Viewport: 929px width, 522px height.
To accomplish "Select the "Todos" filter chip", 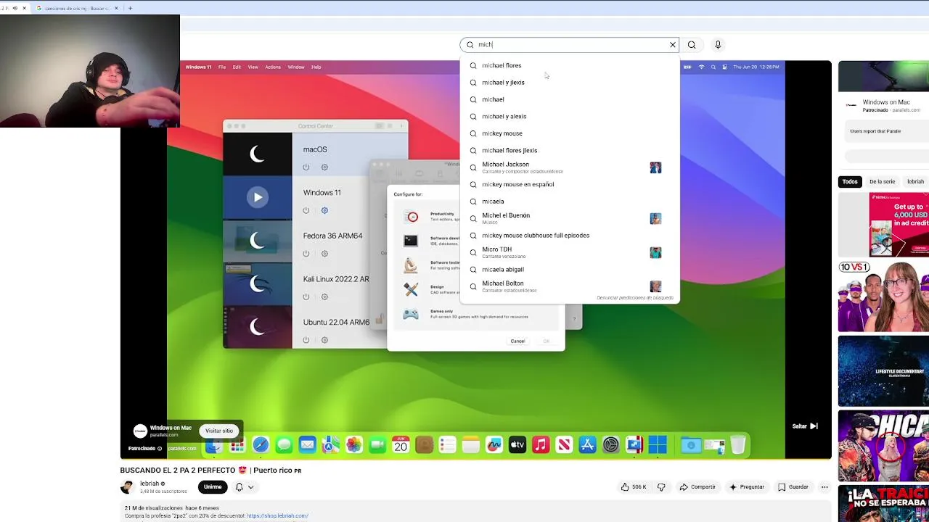I will coord(850,182).
